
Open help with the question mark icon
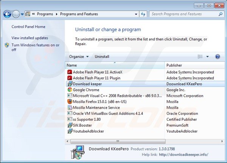(218, 57)
